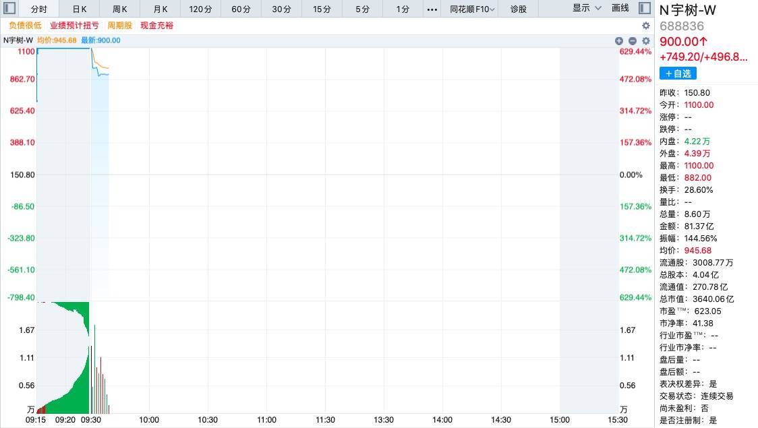758x428 pixels.
Task: Open chart settings gear in header
Action: coord(646,41)
